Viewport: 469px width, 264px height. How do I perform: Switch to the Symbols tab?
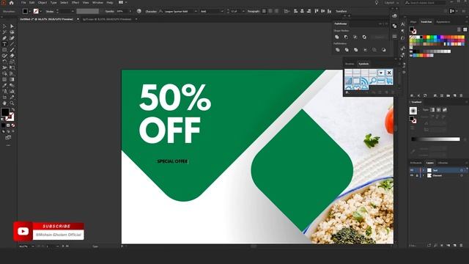(x=363, y=64)
